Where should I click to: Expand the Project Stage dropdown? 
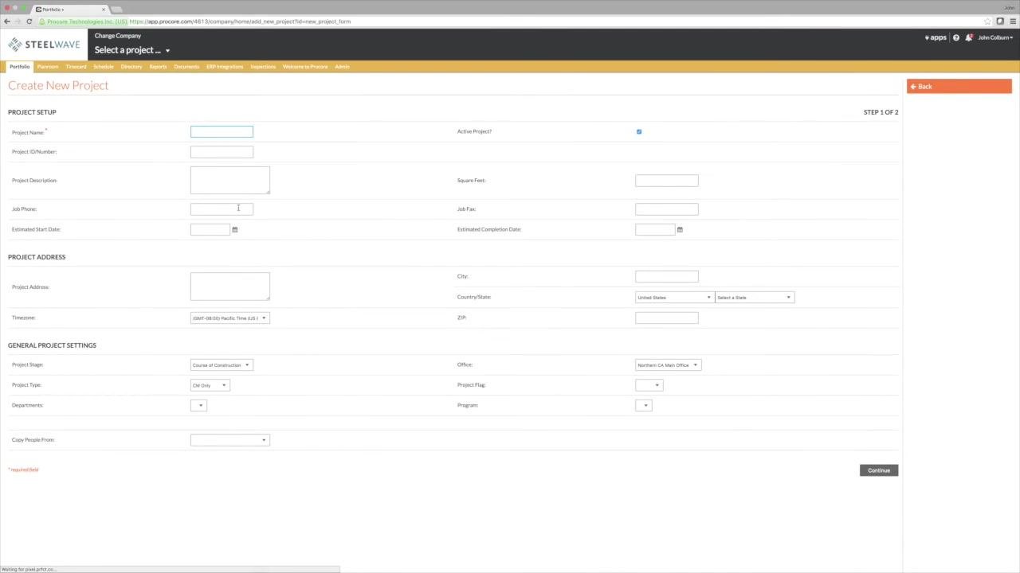pyautogui.click(x=221, y=365)
